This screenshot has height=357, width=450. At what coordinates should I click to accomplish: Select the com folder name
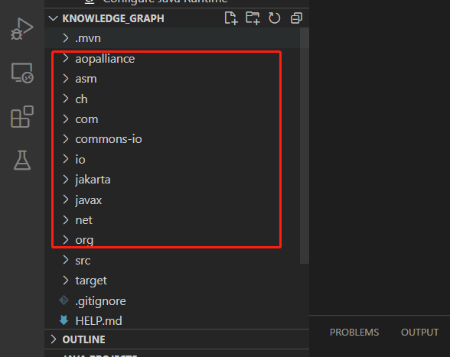pos(86,119)
